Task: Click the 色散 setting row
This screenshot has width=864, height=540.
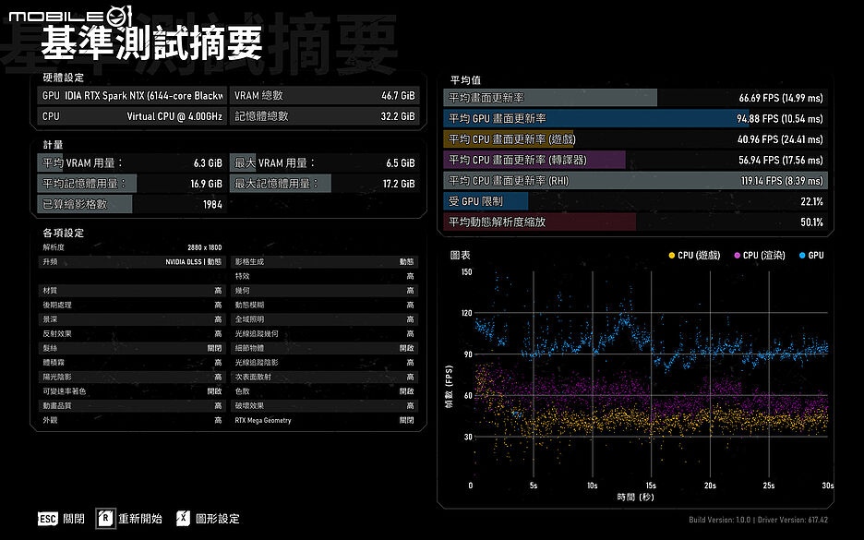Action: 325,391
